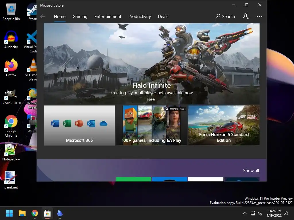Click the notification moon icon in the tray
Viewport: 294px width, 220px height.
coord(286,213)
